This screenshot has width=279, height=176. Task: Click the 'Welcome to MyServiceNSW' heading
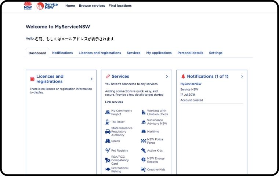click(58, 27)
